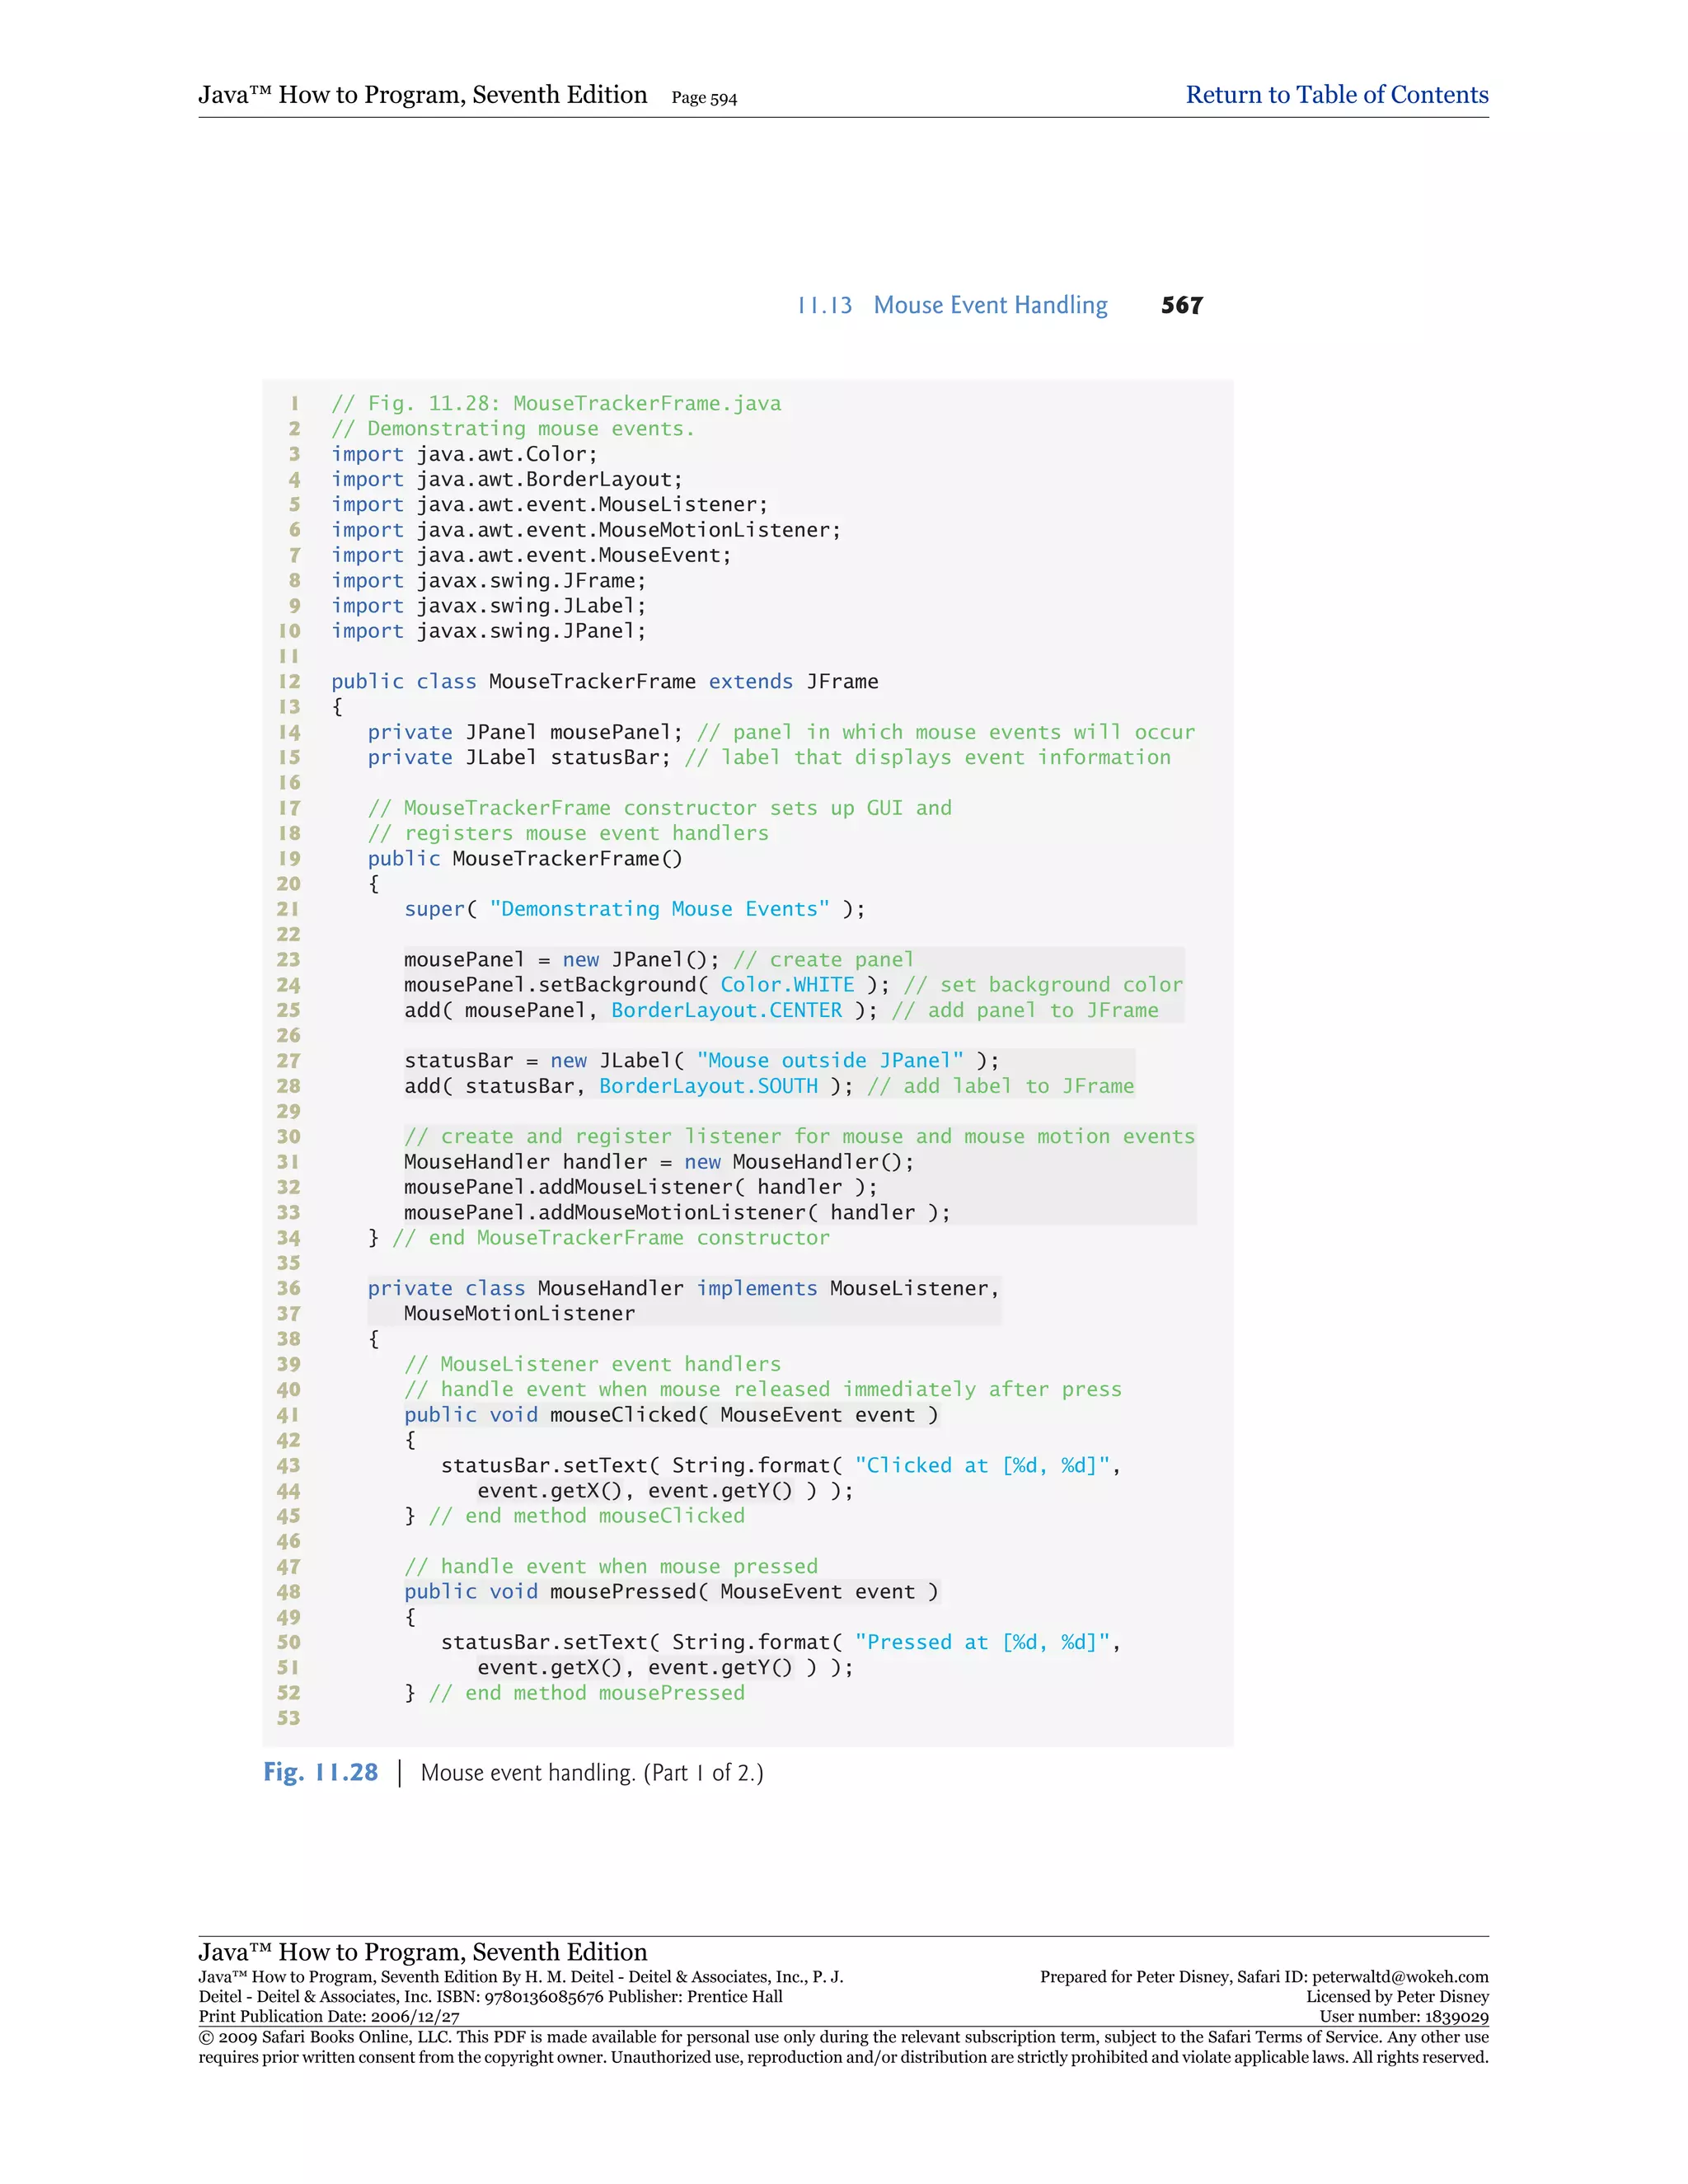This screenshot has width=1688, height=2184.
Task: Click the Fig. 11.28 caption label
Action: (x=320, y=1772)
